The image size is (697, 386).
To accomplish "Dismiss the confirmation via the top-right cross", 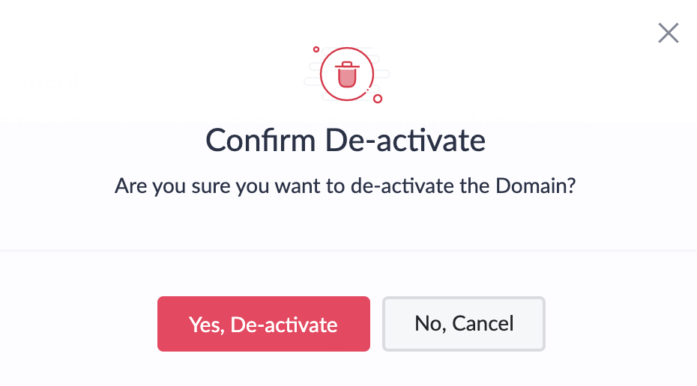I will click(668, 33).
